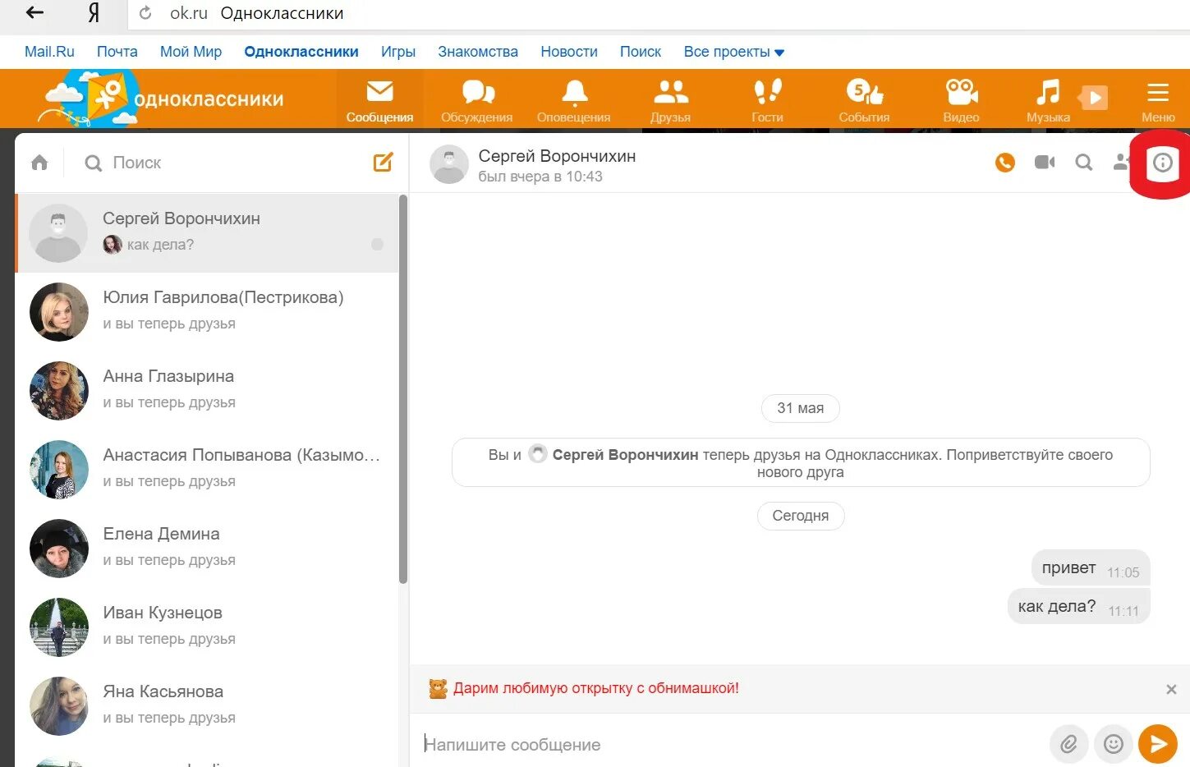Image resolution: width=1190 pixels, height=767 pixels.
Task: Open the Меню hamburger menu
Action: (1158, 100)
